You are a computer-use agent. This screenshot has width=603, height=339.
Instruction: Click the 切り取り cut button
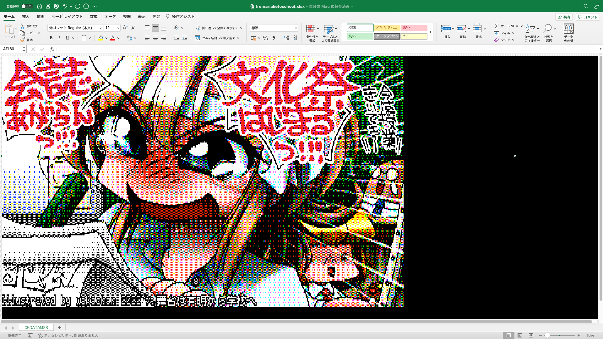tap(30, 26)
